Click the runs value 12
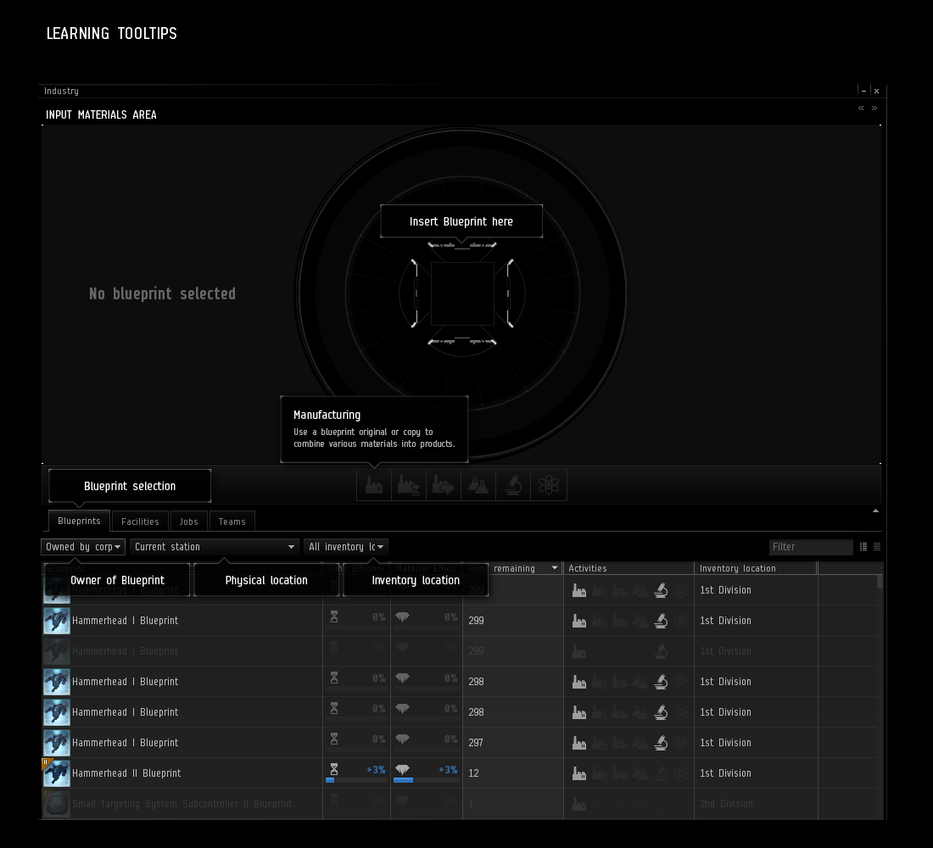933x848 pixels. [473, 773]
